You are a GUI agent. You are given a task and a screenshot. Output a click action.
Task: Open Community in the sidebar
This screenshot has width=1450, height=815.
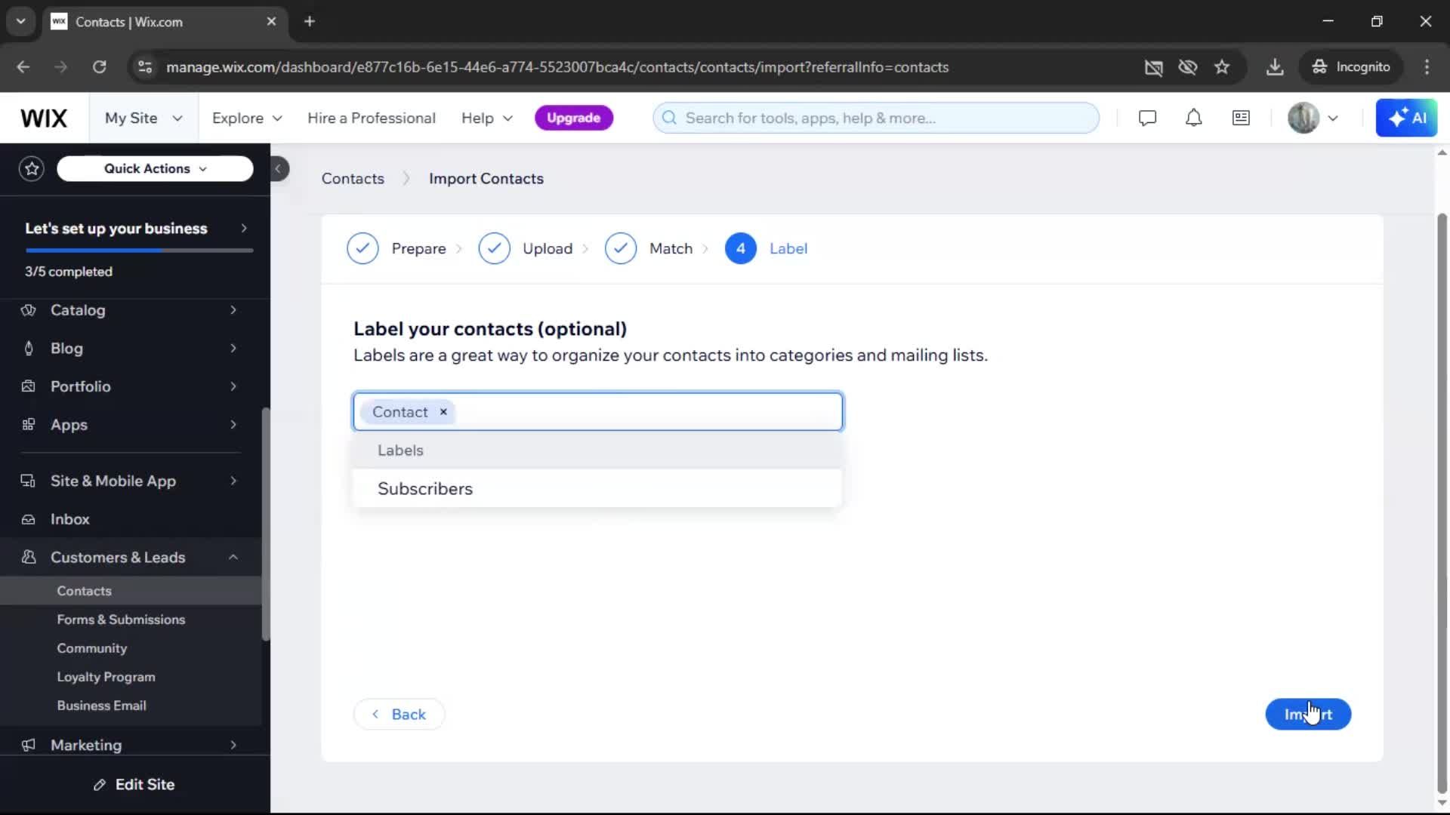91,648
